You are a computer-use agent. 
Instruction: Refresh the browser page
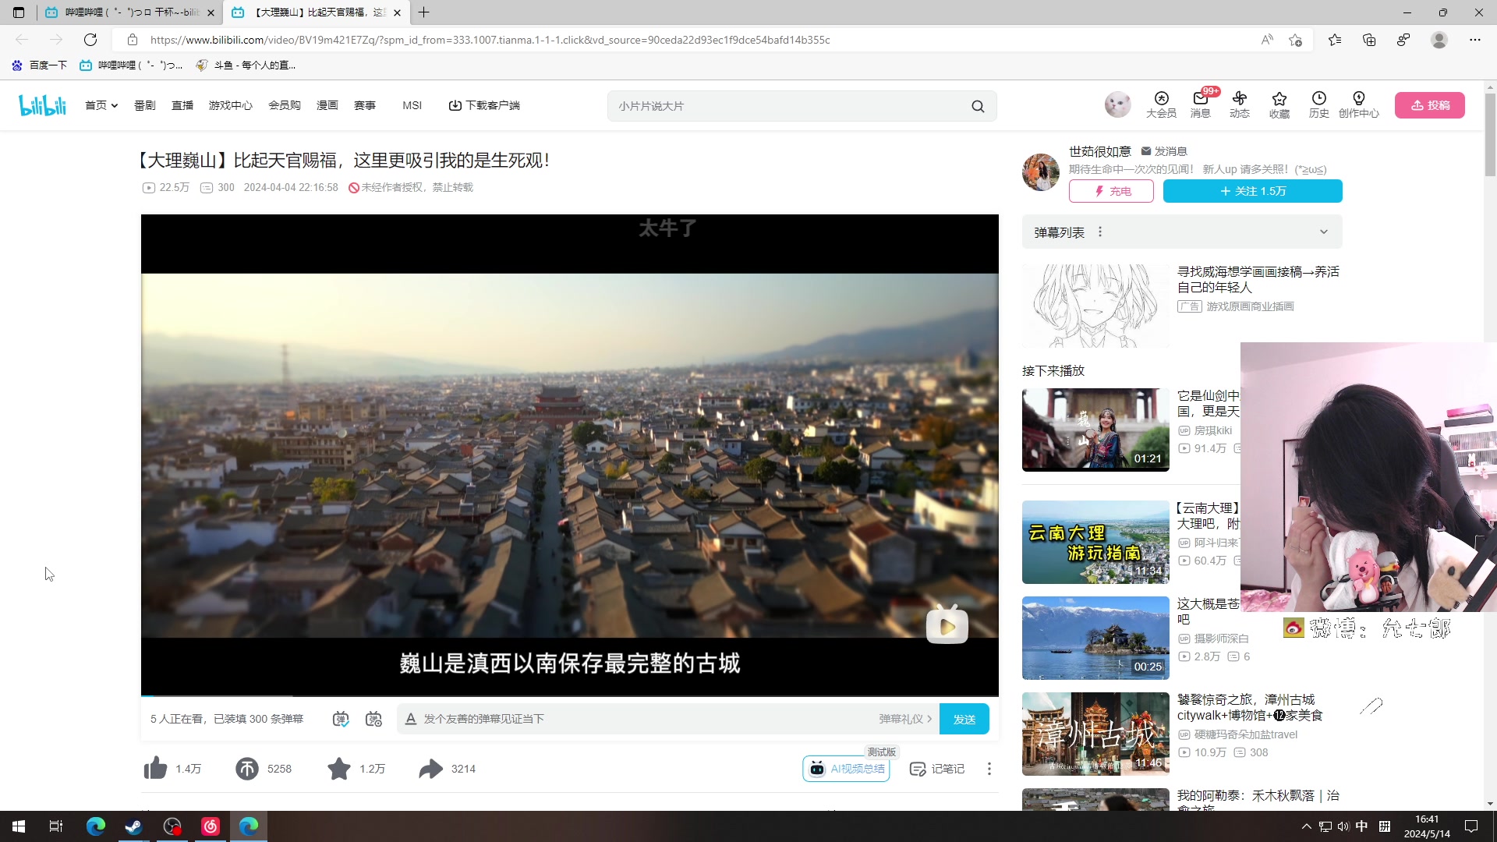tap(90, 40)
